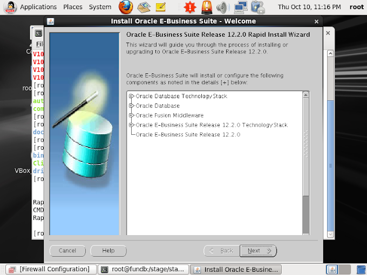
Task: Click the red siren alarm icon
Action: coord(207,7)
